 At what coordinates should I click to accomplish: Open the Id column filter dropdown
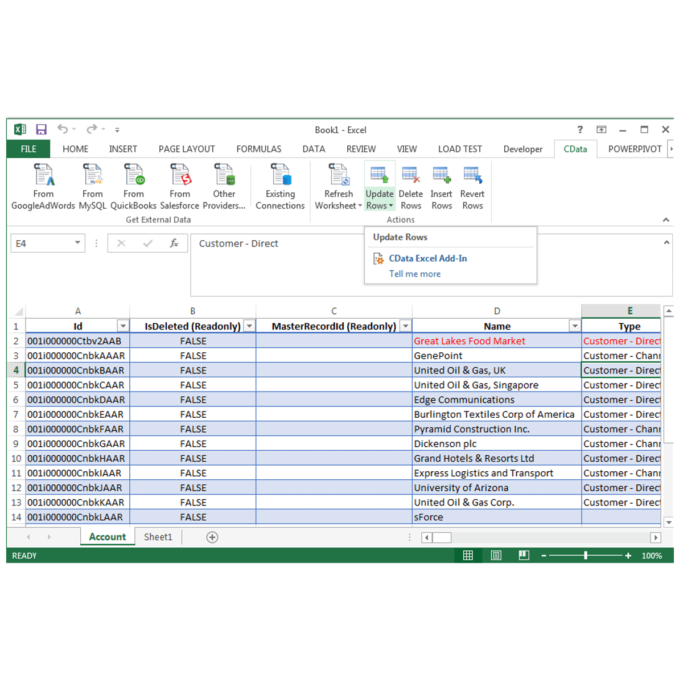123,326
